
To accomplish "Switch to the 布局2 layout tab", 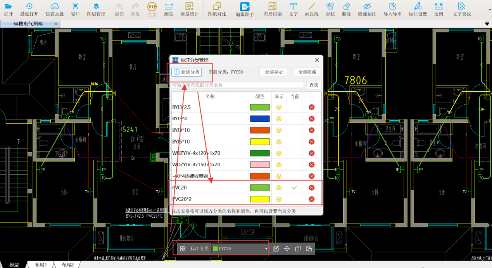I will 67,265.
